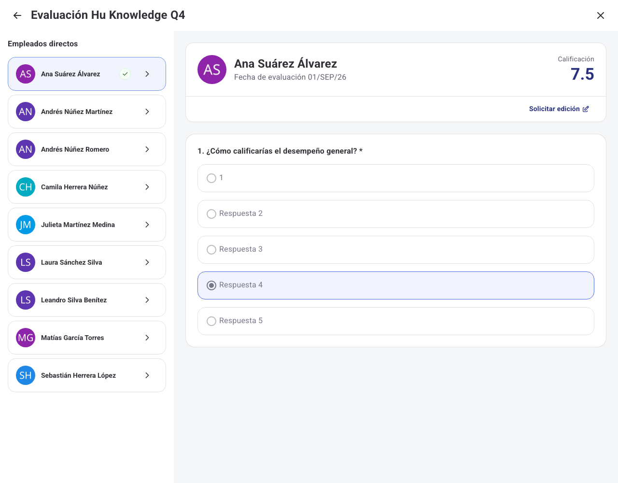Click the Ana Suárez Álvarez name in header card
Screen dimensions: 618x483
tap(285, 64)
